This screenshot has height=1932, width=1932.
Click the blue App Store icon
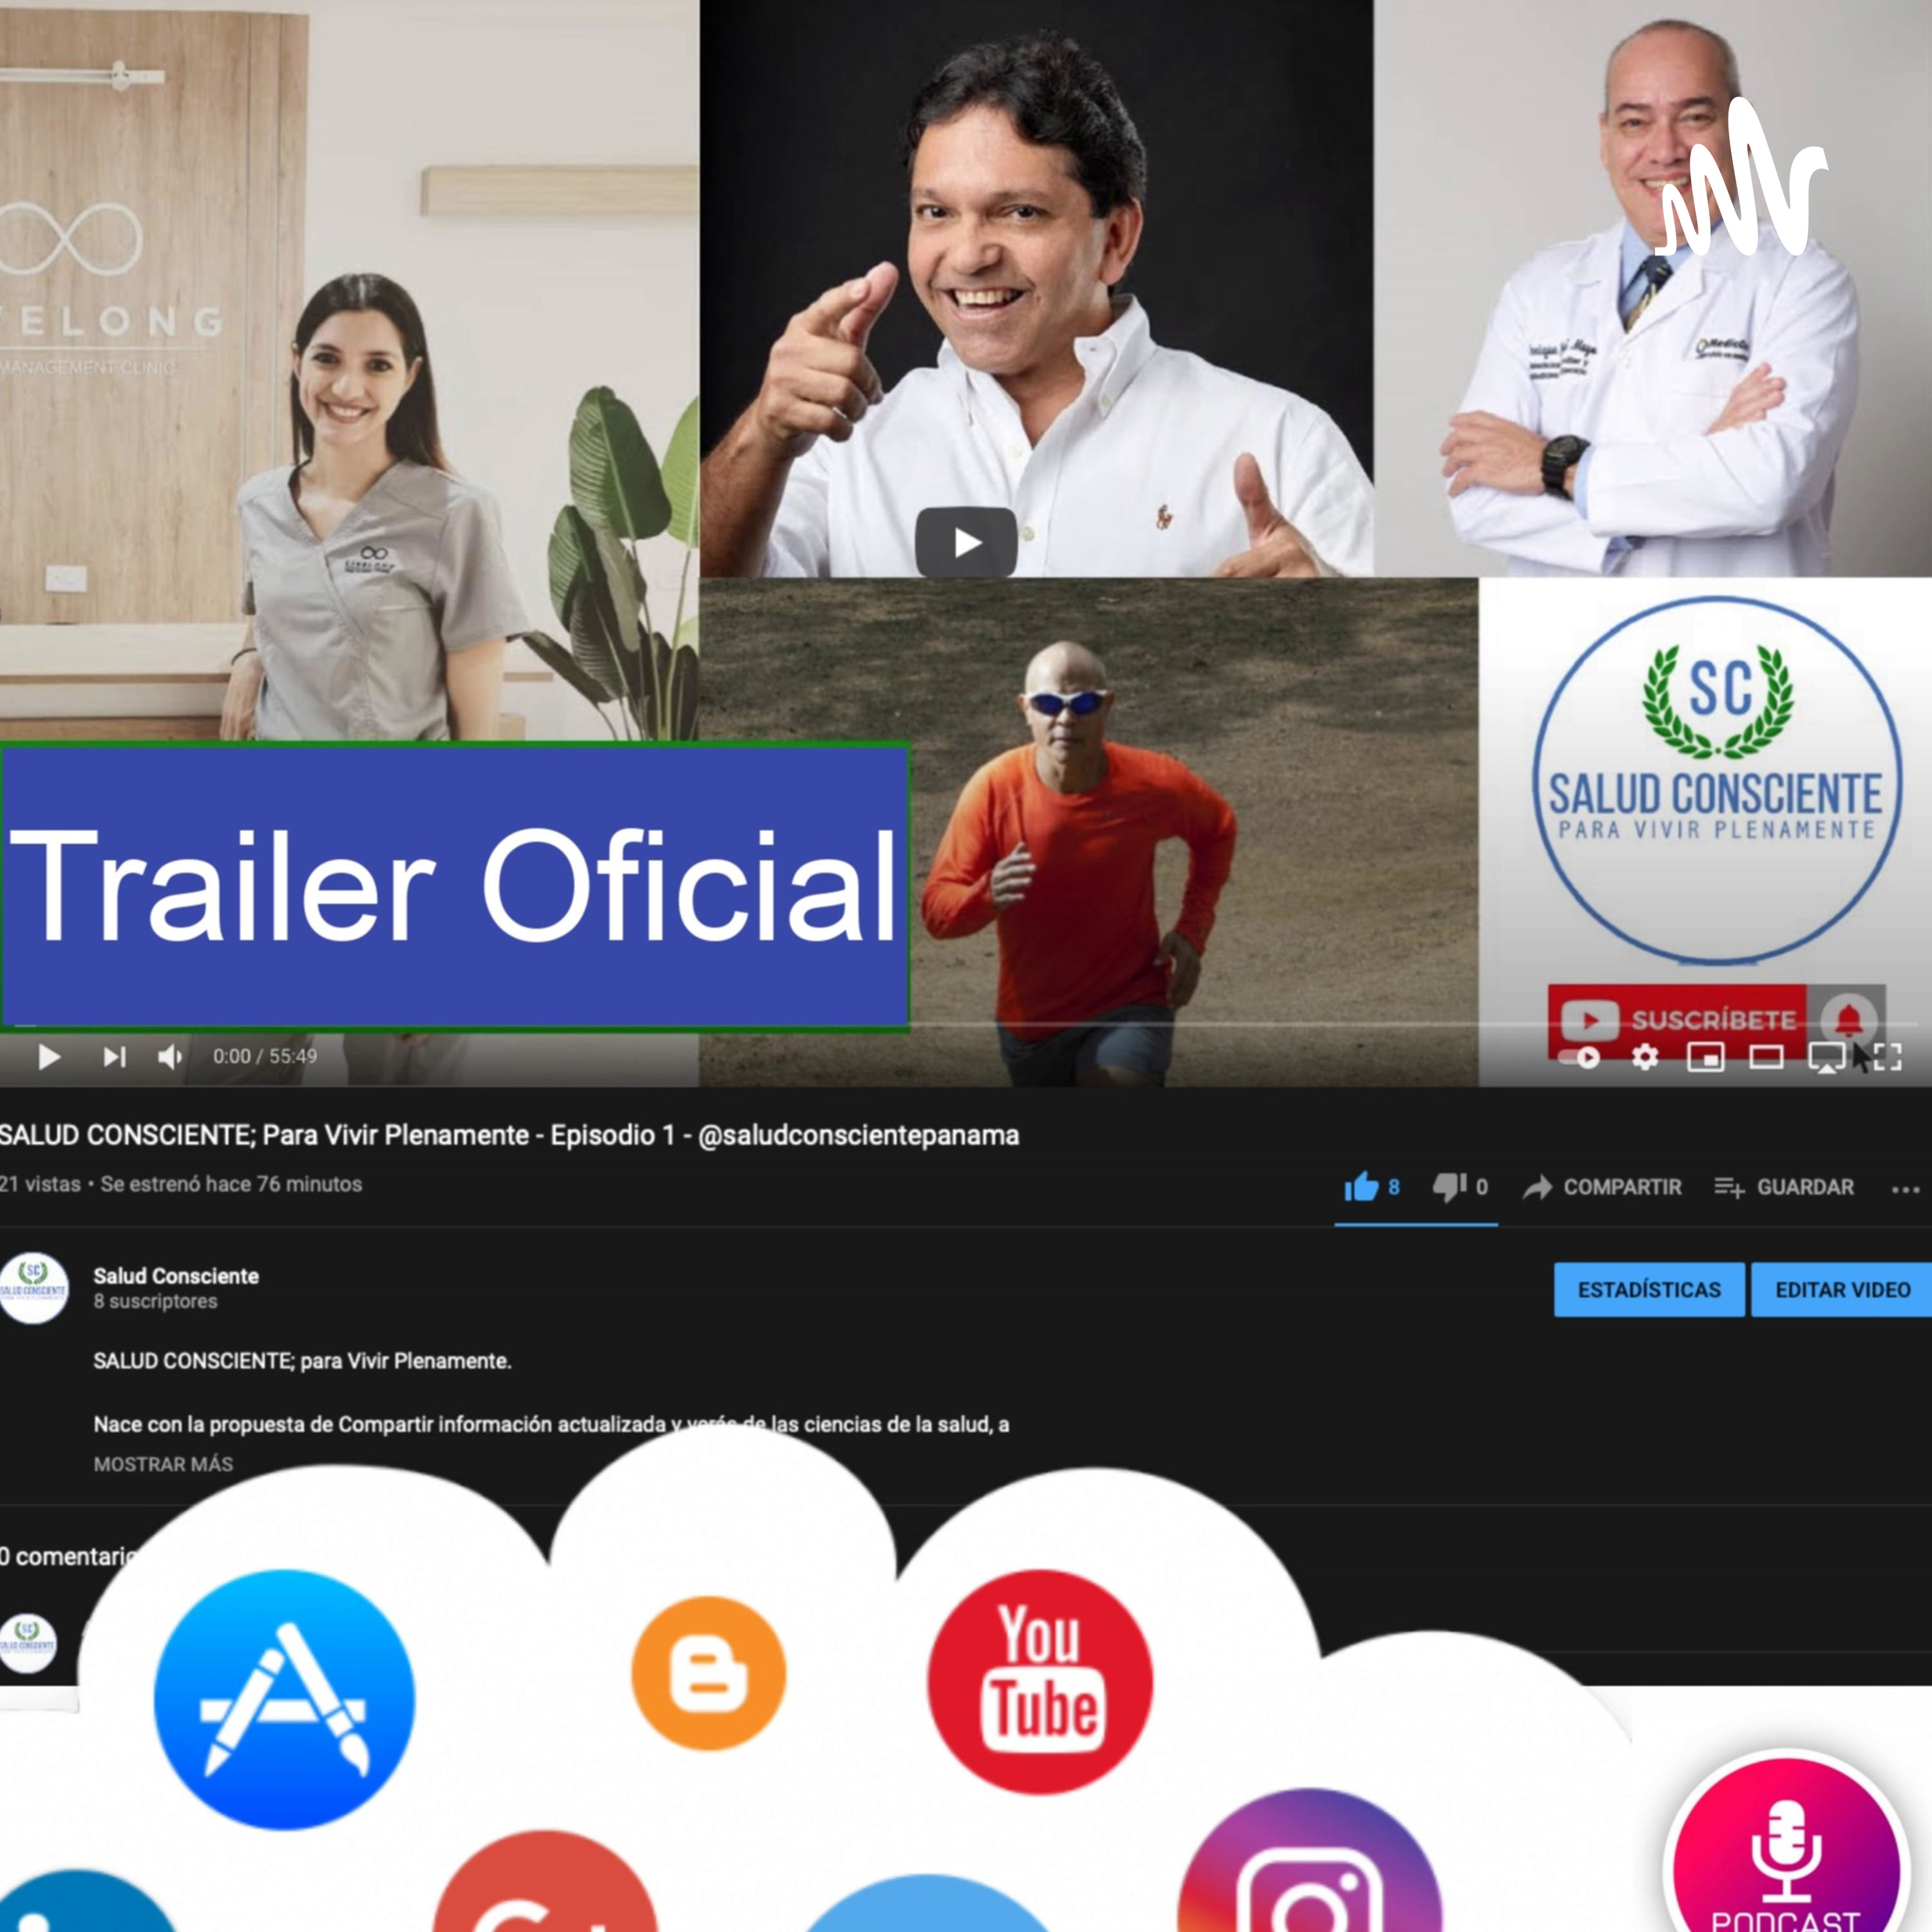[285, 1700]
